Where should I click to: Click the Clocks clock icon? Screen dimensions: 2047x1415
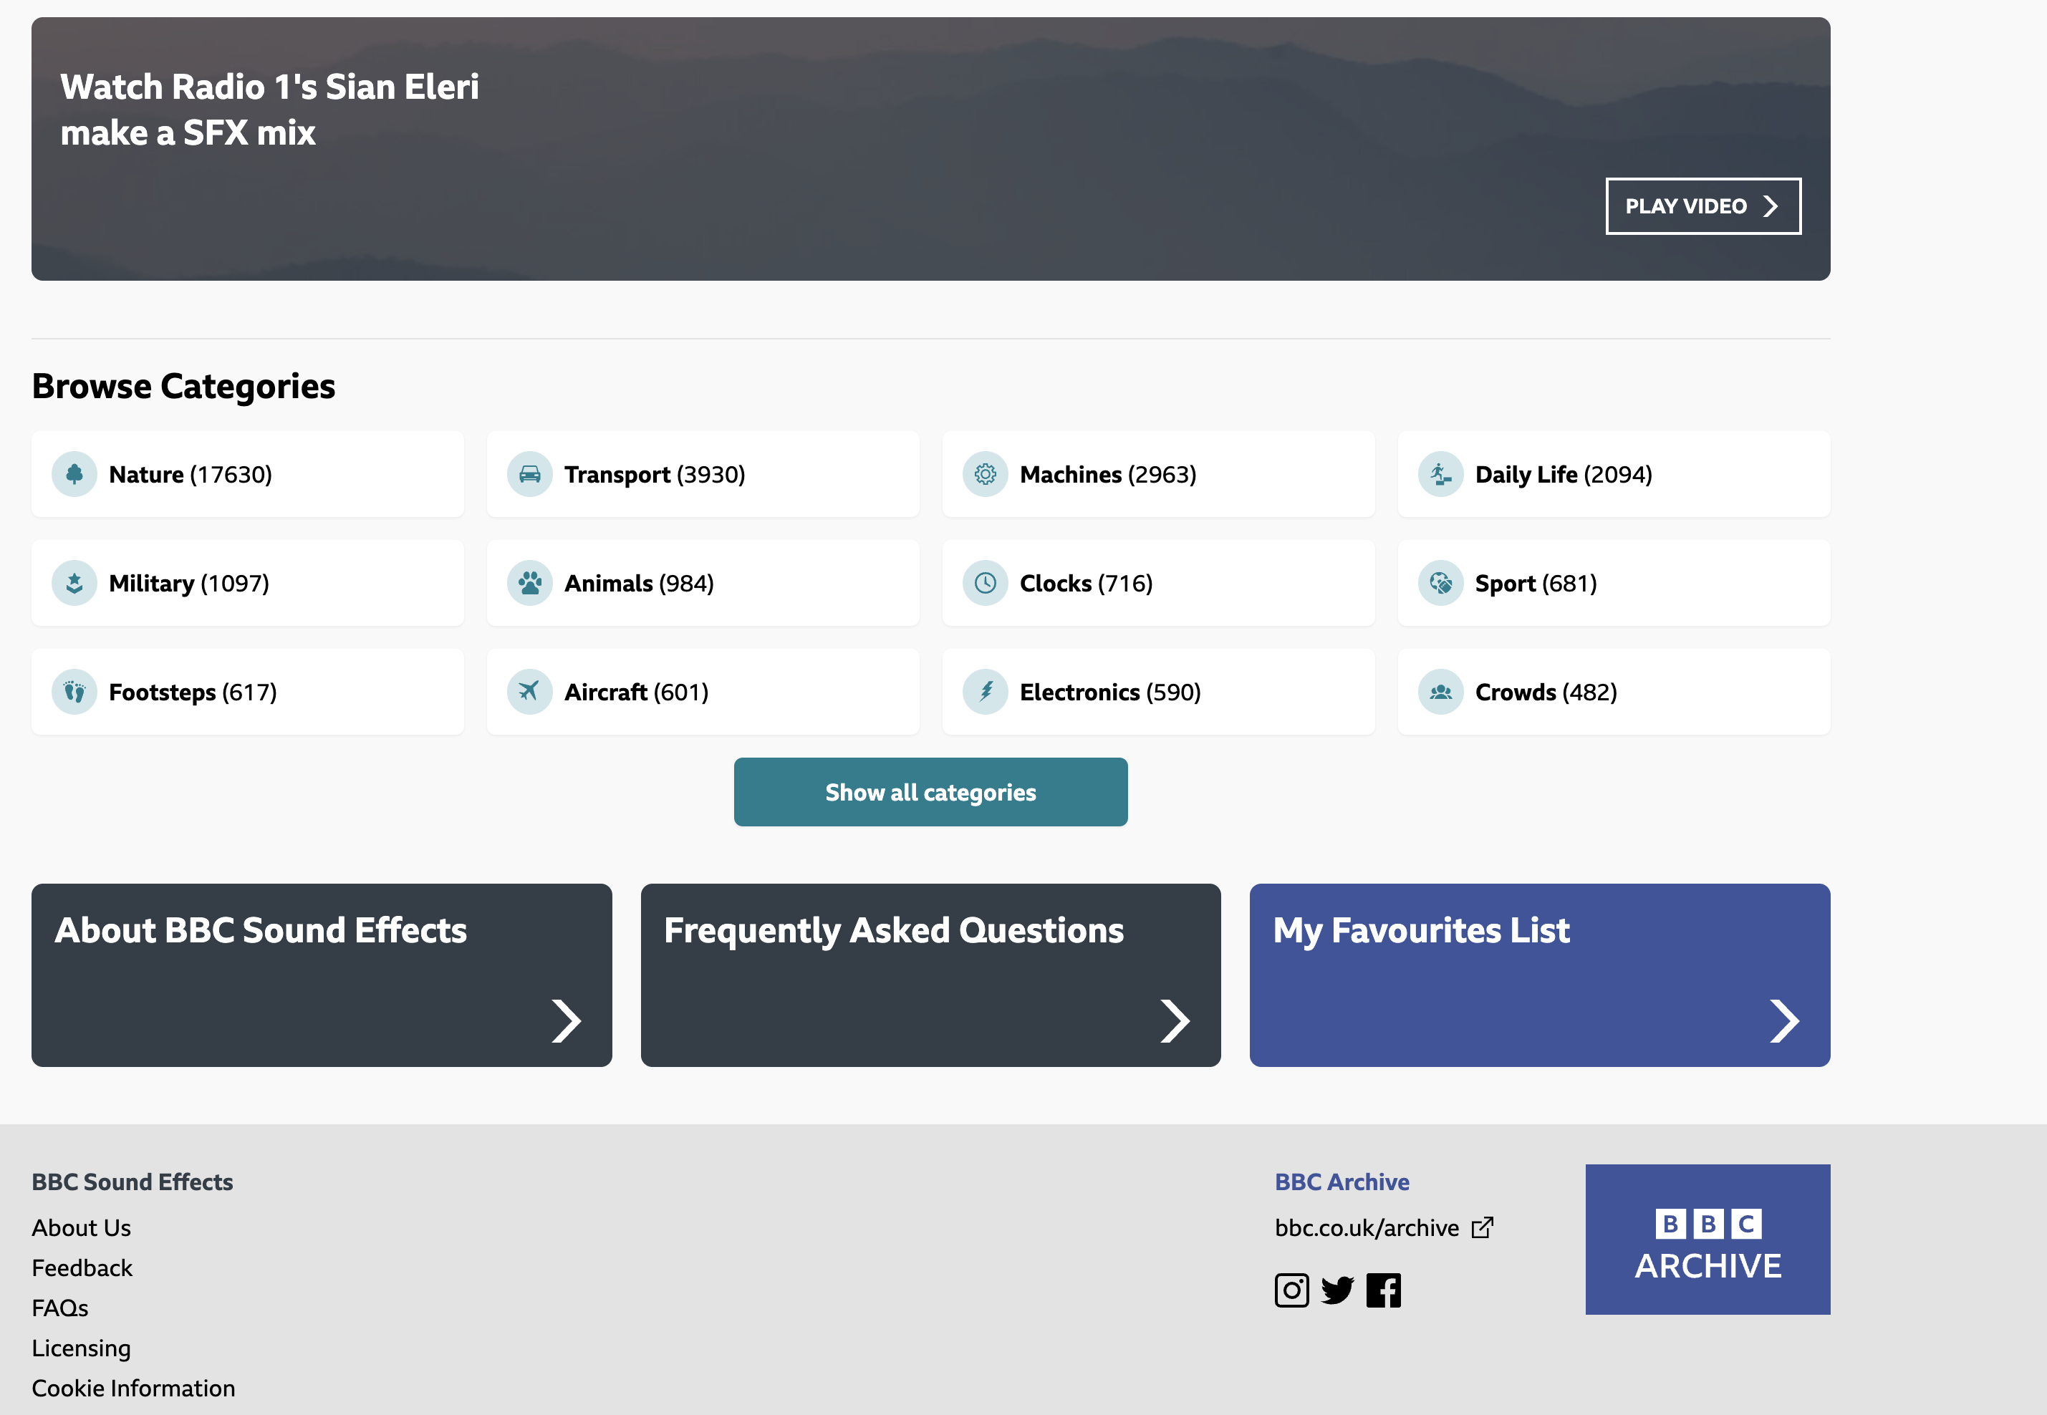(985, 584)
